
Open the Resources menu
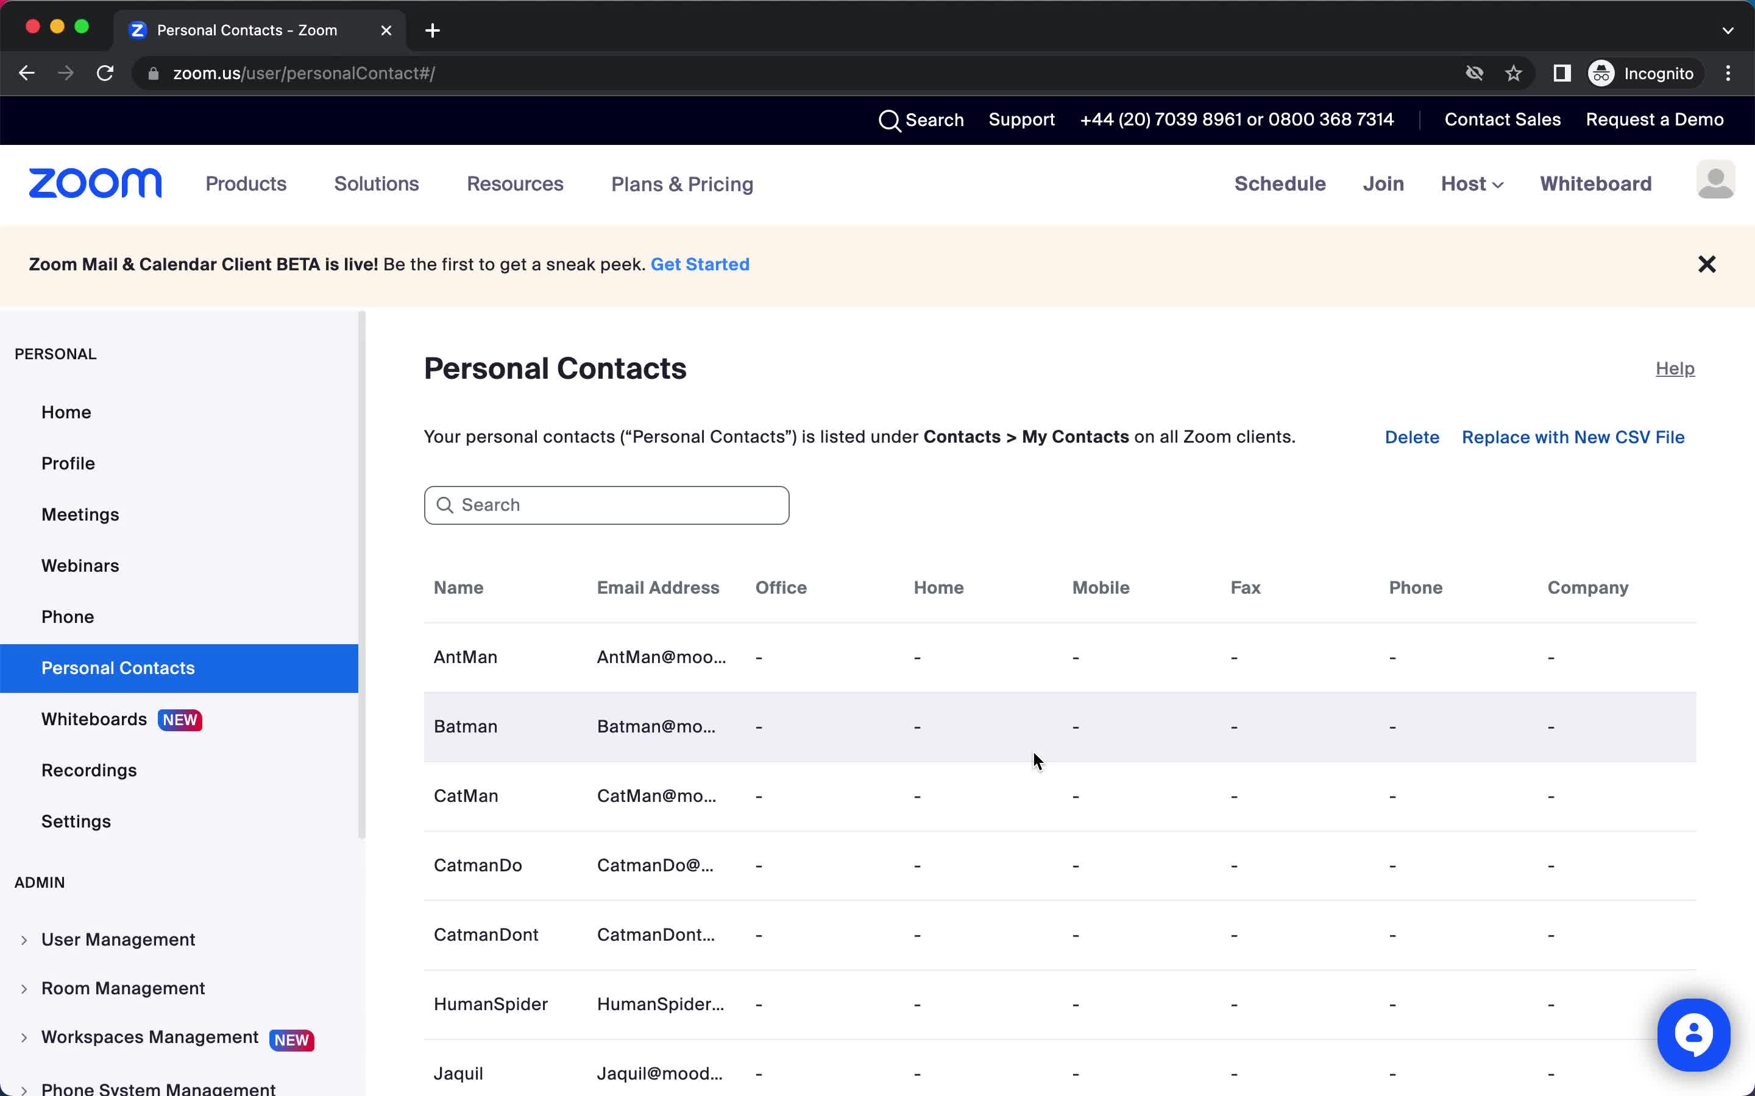pos(515,184)
